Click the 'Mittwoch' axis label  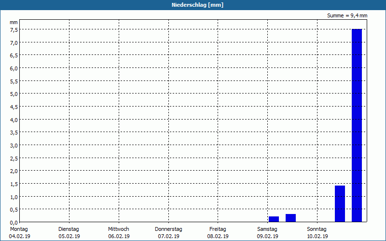point(118,229)
